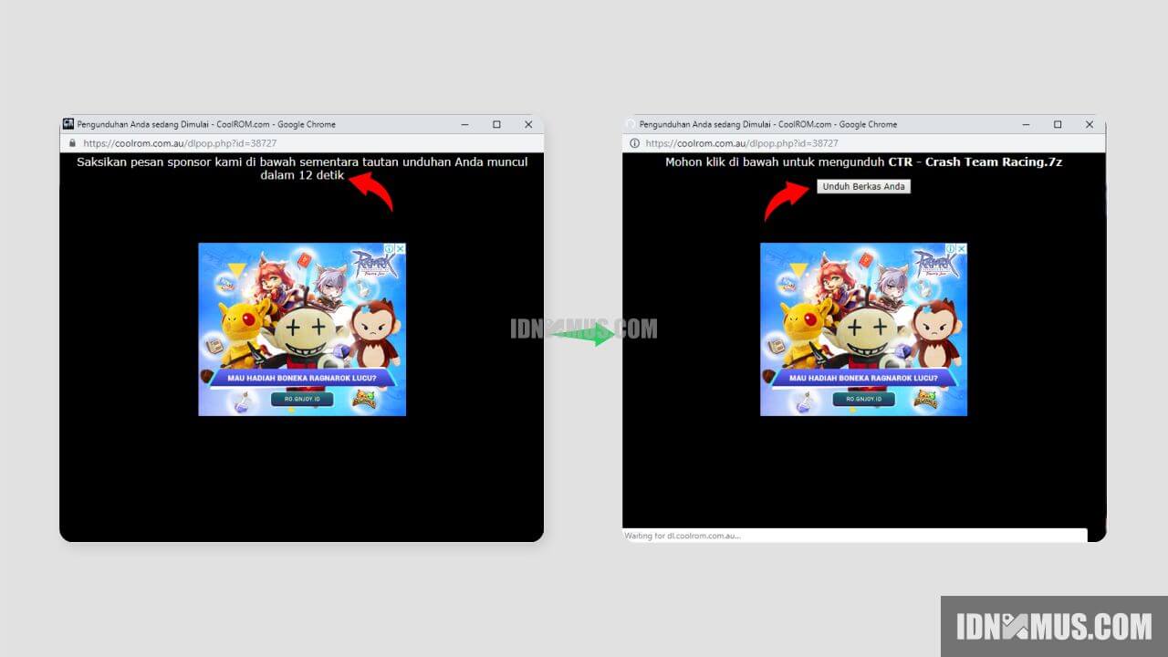This screenshot has height=657, width=1168.
Task: Close the right Chrome popup window
Action: pyautogui.click(x=1090, y=124)
